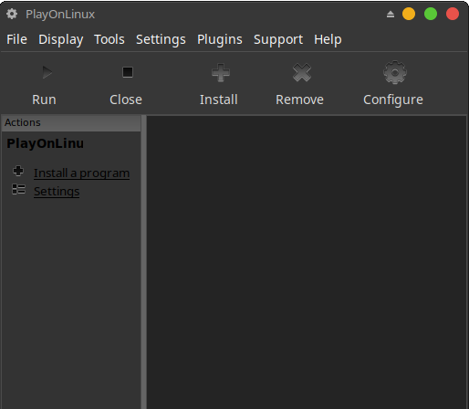Click the Actions panel header
The height and width of the screenshot is (409, 469).
click(71, 122)
